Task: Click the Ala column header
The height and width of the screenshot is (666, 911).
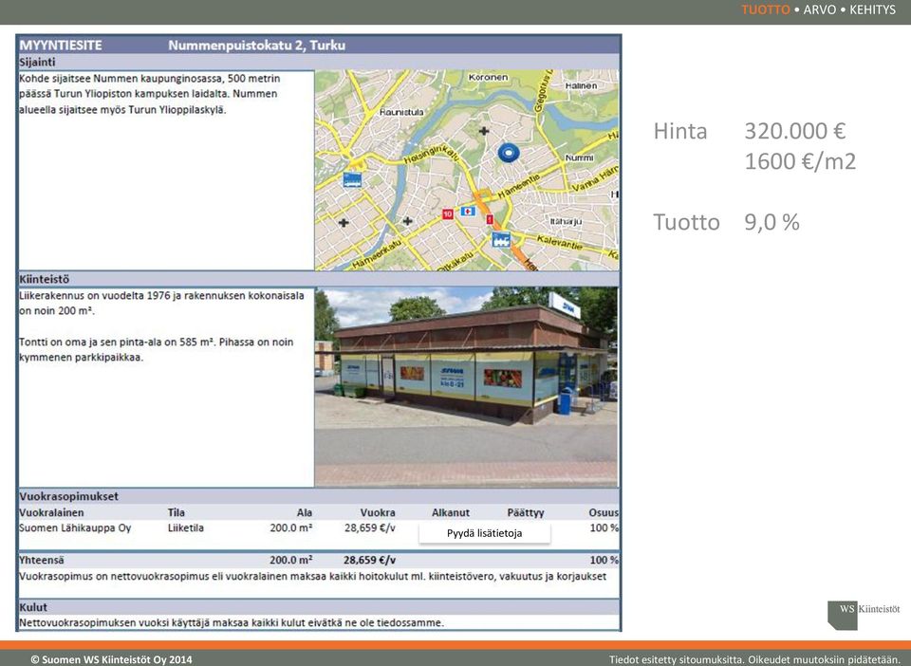Action: [305, 512]
